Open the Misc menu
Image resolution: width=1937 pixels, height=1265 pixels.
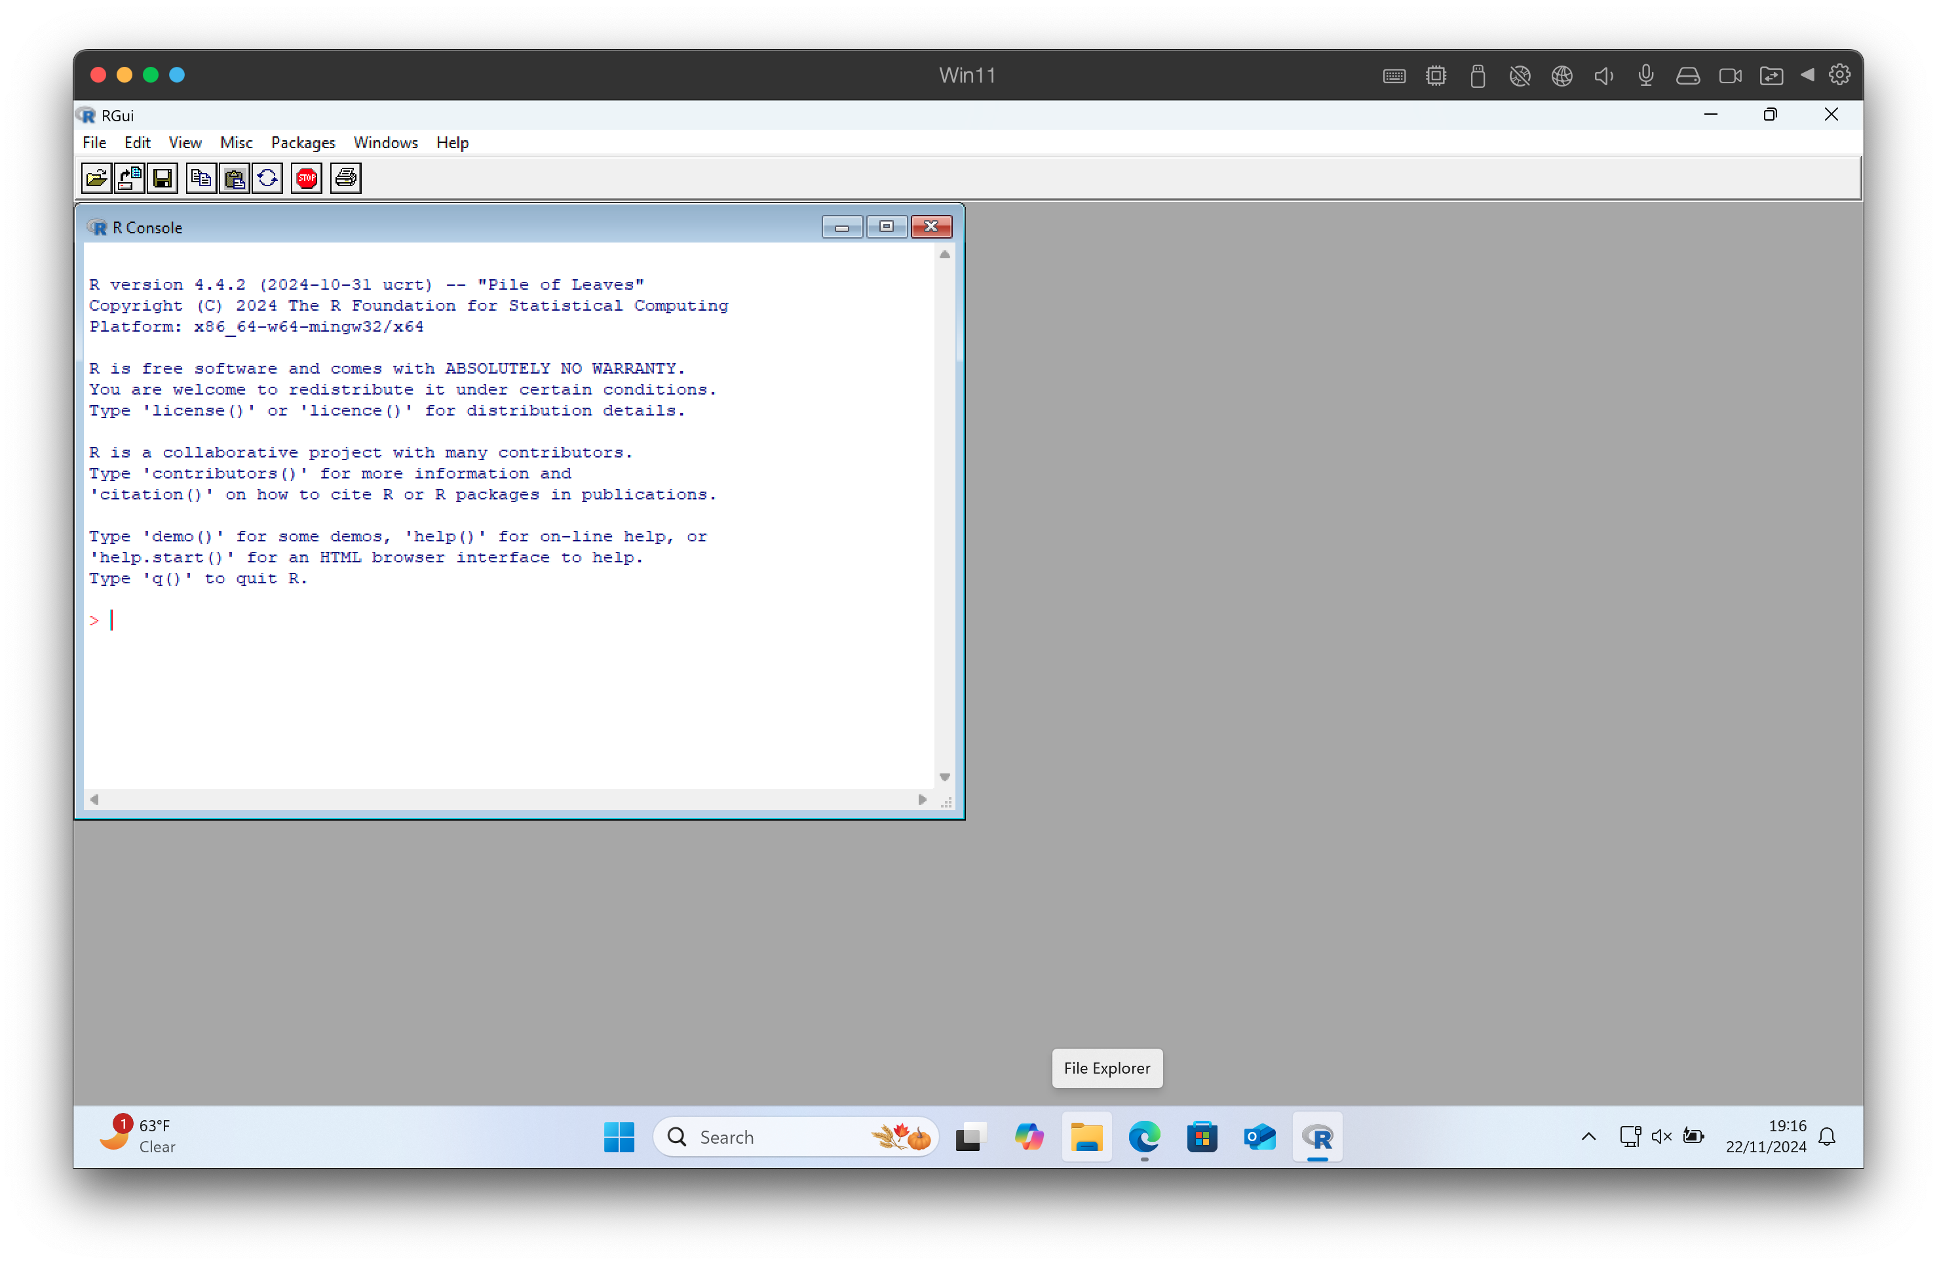[236, 142]
